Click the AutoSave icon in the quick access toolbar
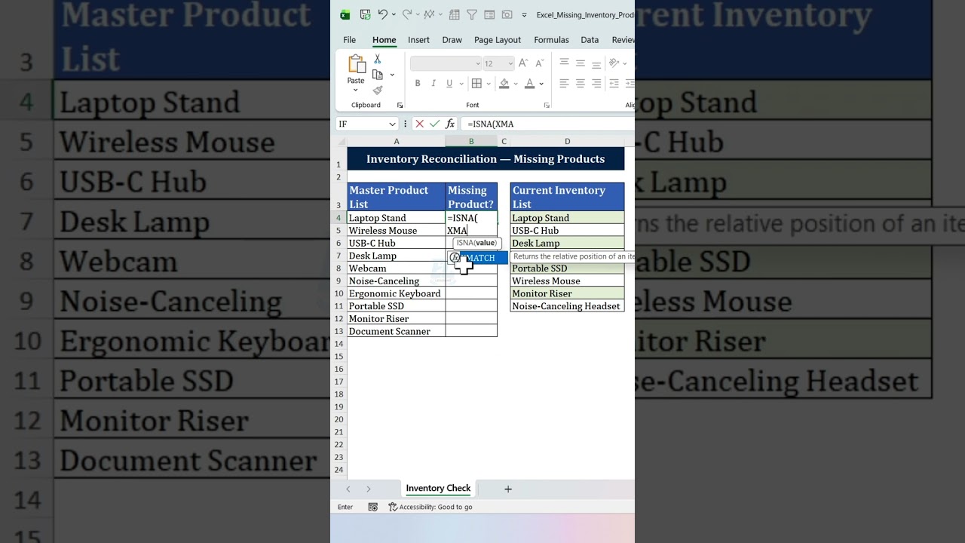The height and width of the screenshot is (543, 965). click(x=365, y=14)
